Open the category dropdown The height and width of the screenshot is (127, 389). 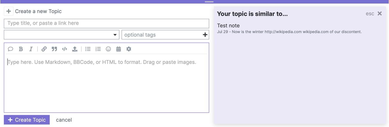pos(61,35)
